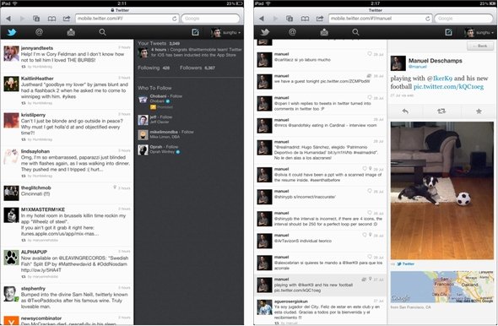Open lindsaylohan tweet about paparazzi
Image resolution: width=498 pixels, height=326 pixels.
pyautogui.click(x=67, y=163)
